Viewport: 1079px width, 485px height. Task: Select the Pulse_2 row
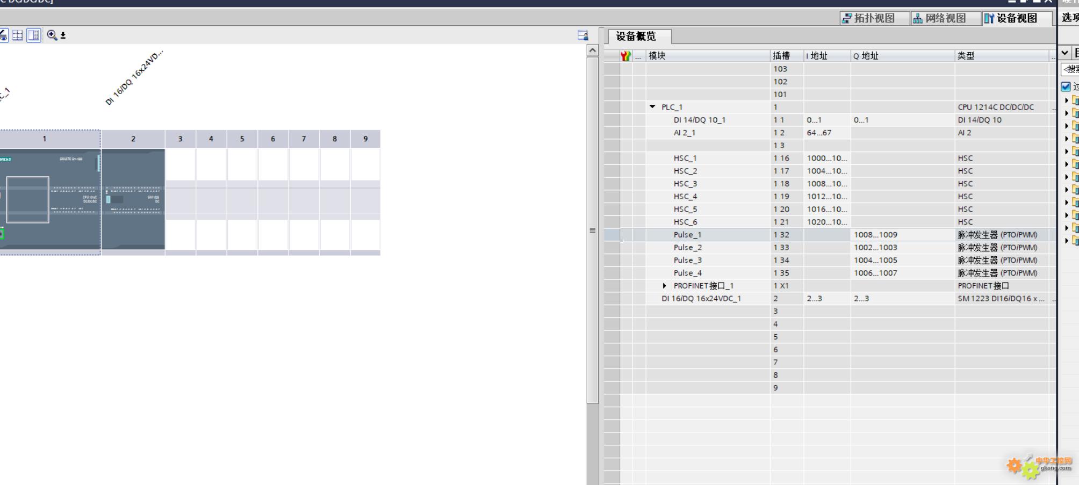[x=830, y=248]
